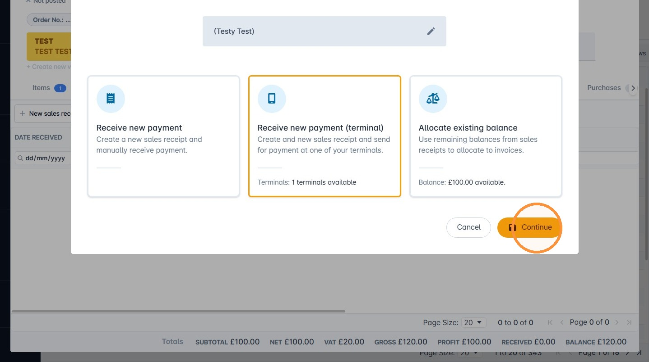Go to next page of receipts grid
Image resolution: width=649 pixels, height=362 pixels.
pyautogui.click(x=617, y=322)
